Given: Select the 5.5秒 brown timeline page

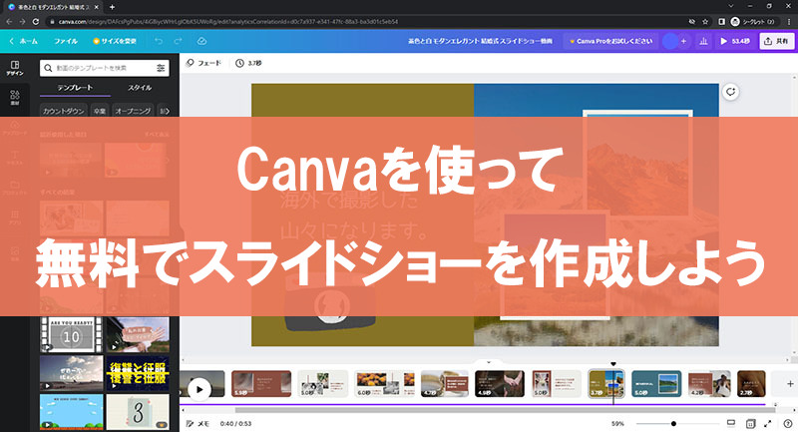Looking at the screenshot, I should tap(261, 384).
